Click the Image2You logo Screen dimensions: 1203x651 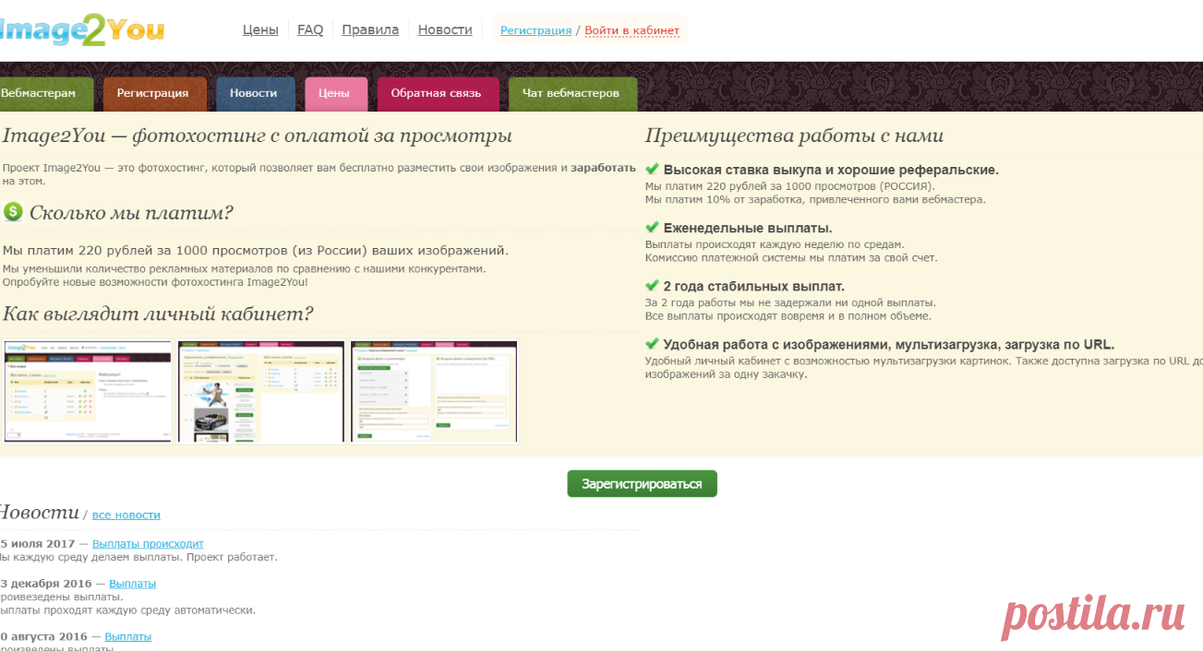(81, 30)
